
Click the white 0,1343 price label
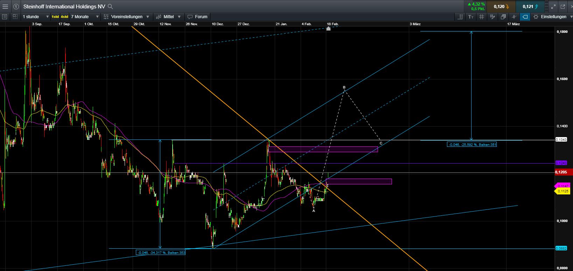point(562,140)
